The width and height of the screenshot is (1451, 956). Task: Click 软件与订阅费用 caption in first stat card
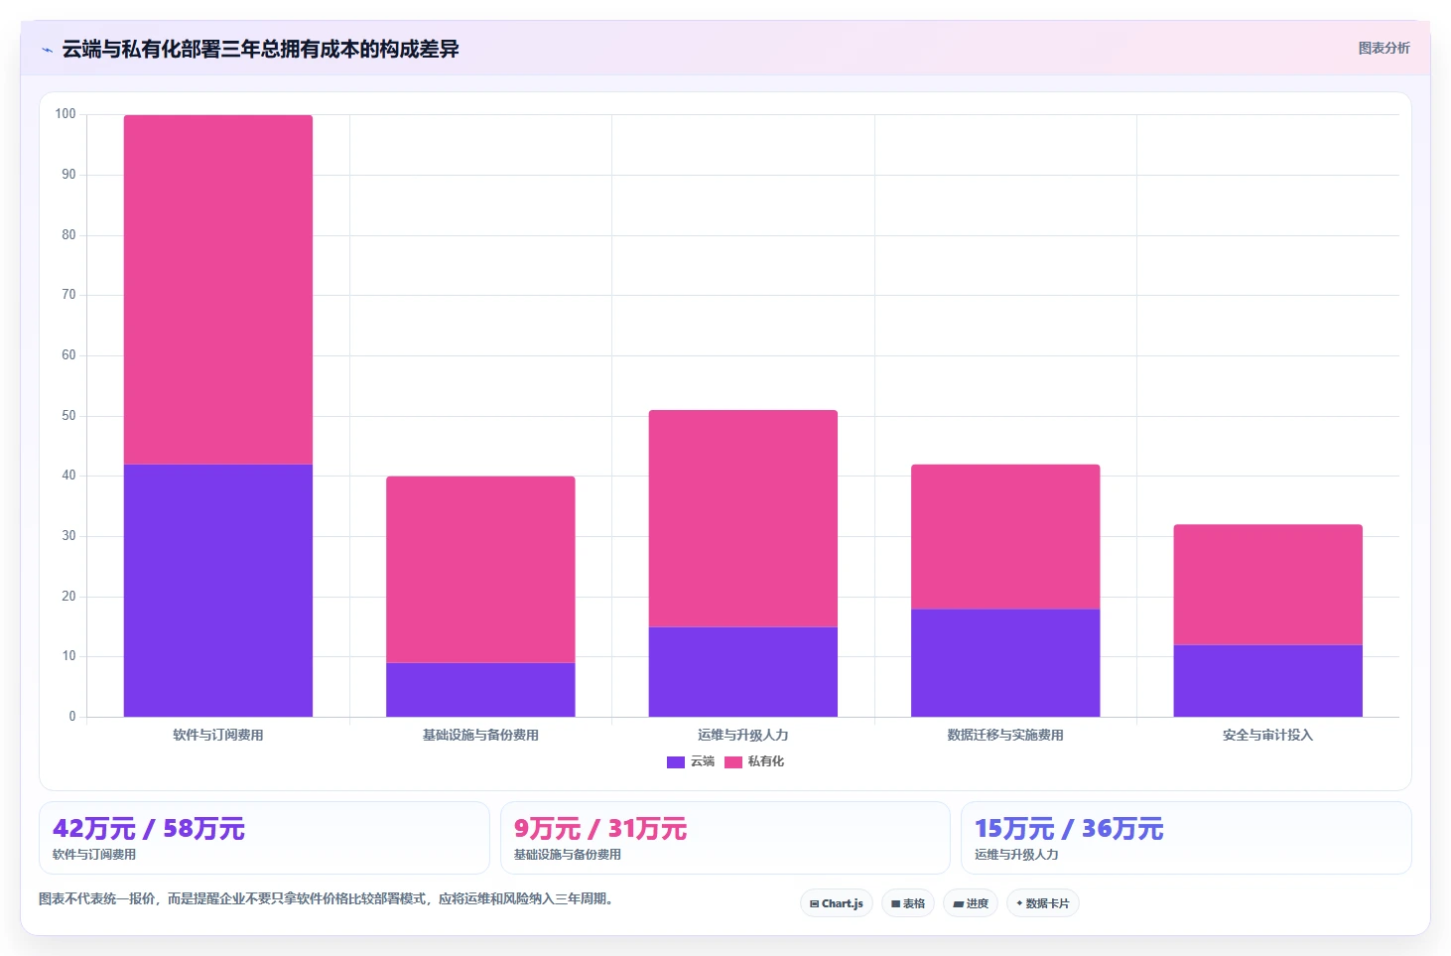tap(94, 855)
